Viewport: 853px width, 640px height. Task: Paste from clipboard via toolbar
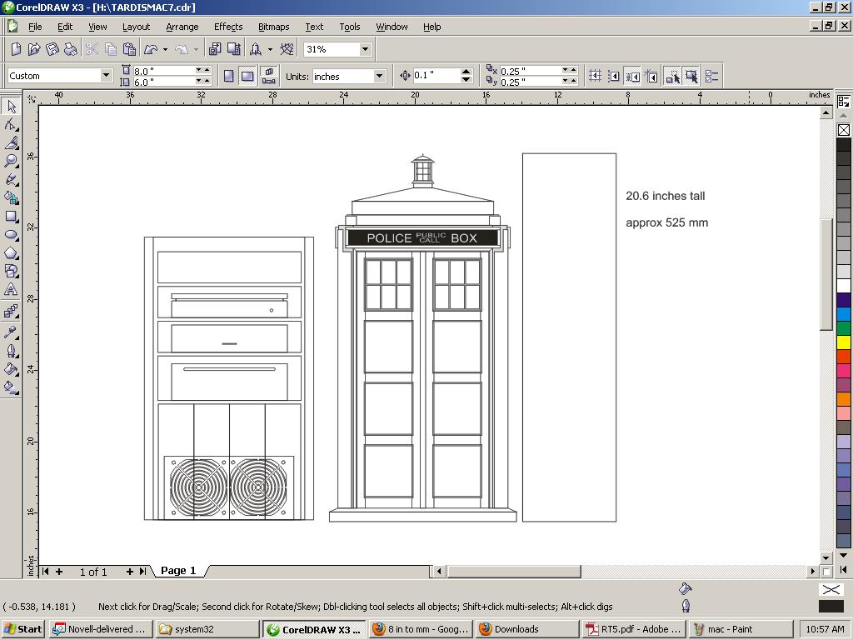(x=129, y=49)
